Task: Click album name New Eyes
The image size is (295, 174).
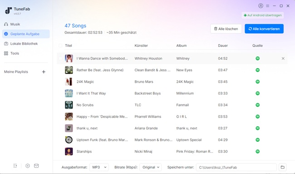Action: point(184,70)
